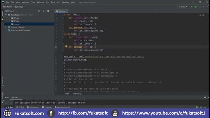The image size is (210, 118).
Task: Toggle the Structure tool window sidebar button
Action: coord(2,83)
